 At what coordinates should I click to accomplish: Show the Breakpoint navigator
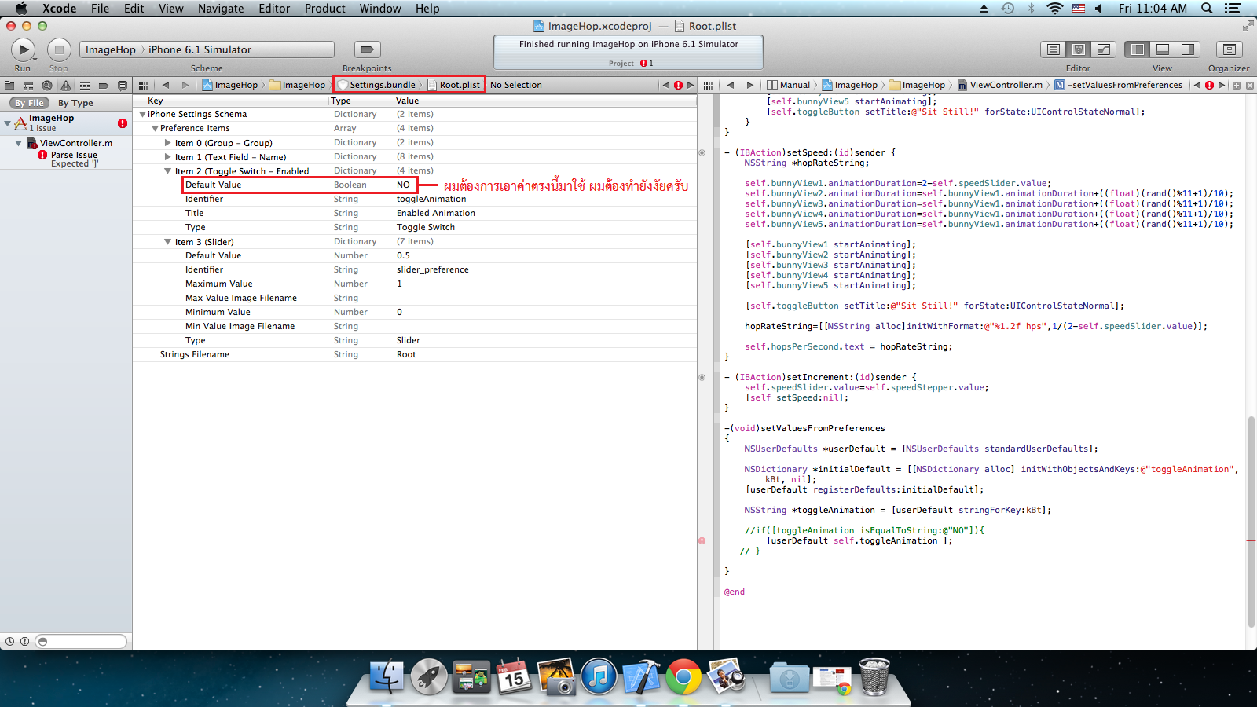pos(104,85)
